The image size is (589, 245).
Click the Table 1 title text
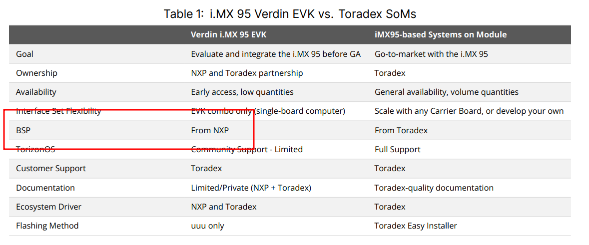click(290, 13)
